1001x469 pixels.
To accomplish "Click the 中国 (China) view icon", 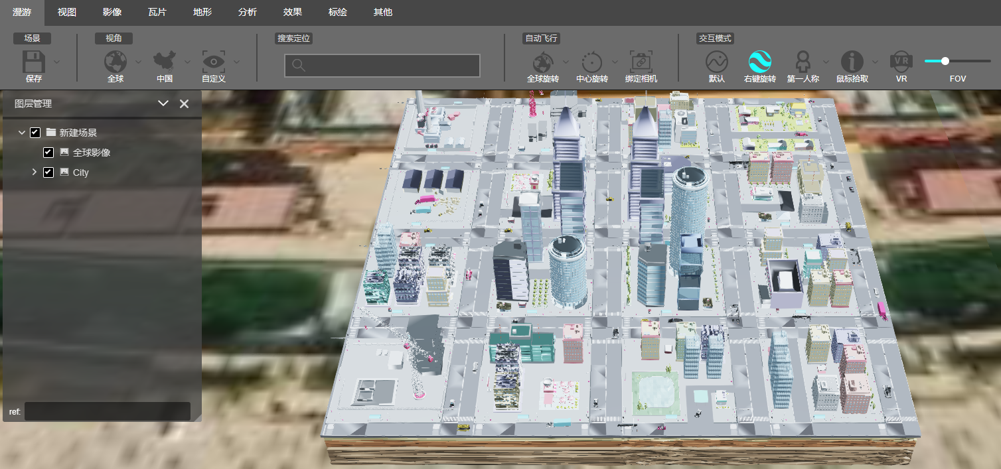I will coord(165,60).
